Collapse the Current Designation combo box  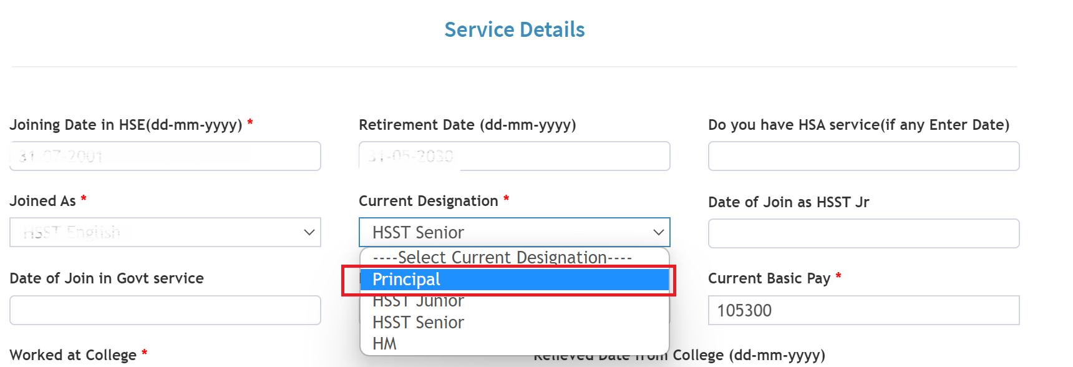pos(514,232)
